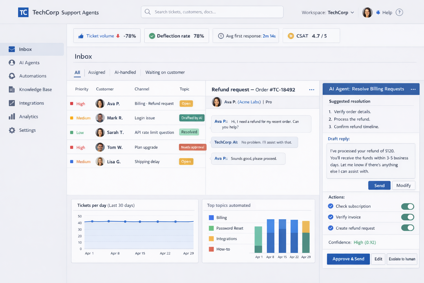
Task: Select AI Agents in the sidebar
Action: tap(29, 62)
